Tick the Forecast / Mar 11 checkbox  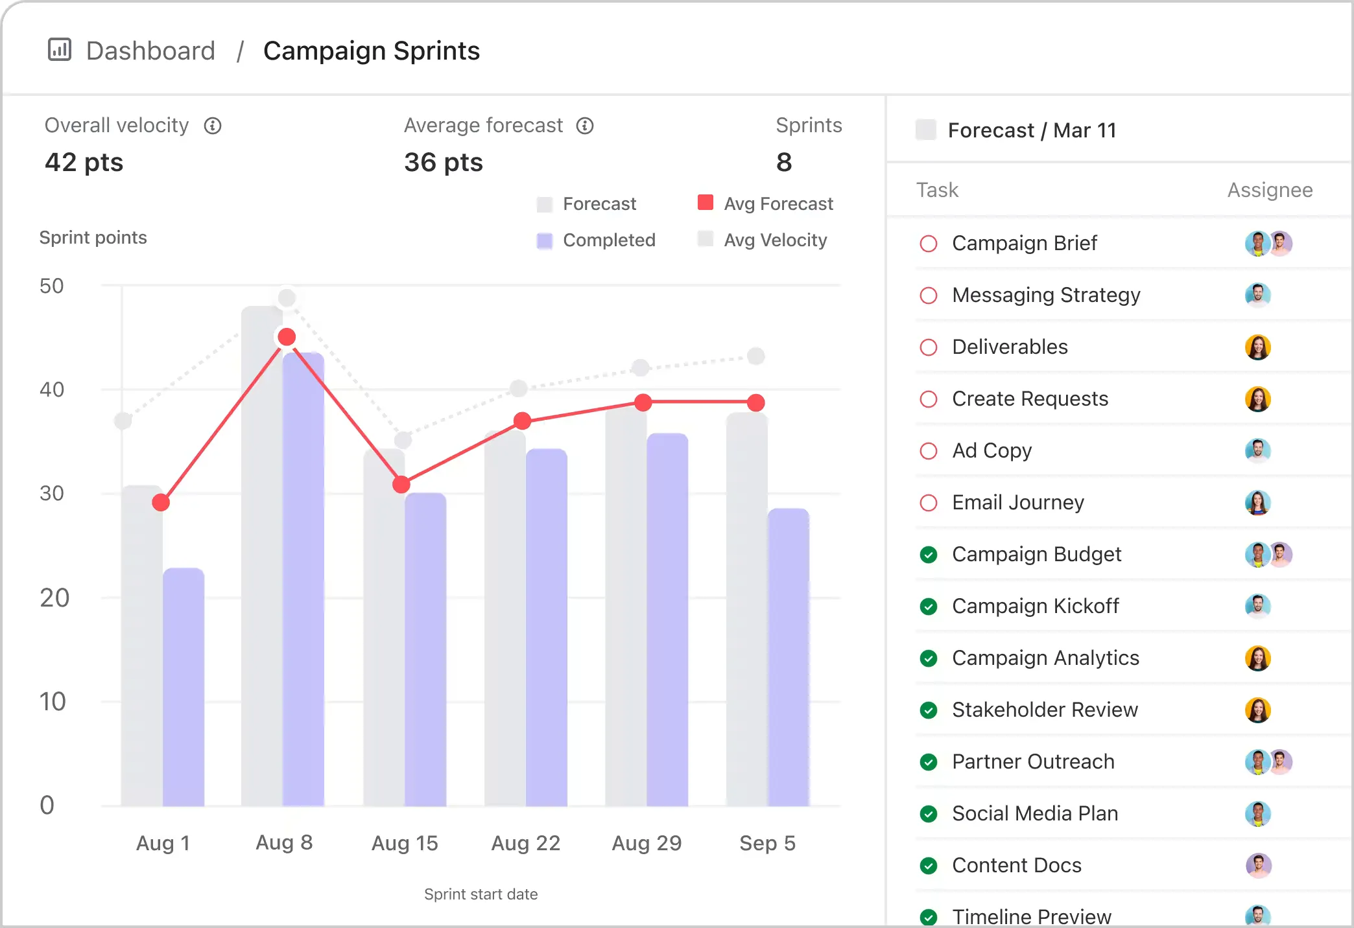tap(926, 130)
